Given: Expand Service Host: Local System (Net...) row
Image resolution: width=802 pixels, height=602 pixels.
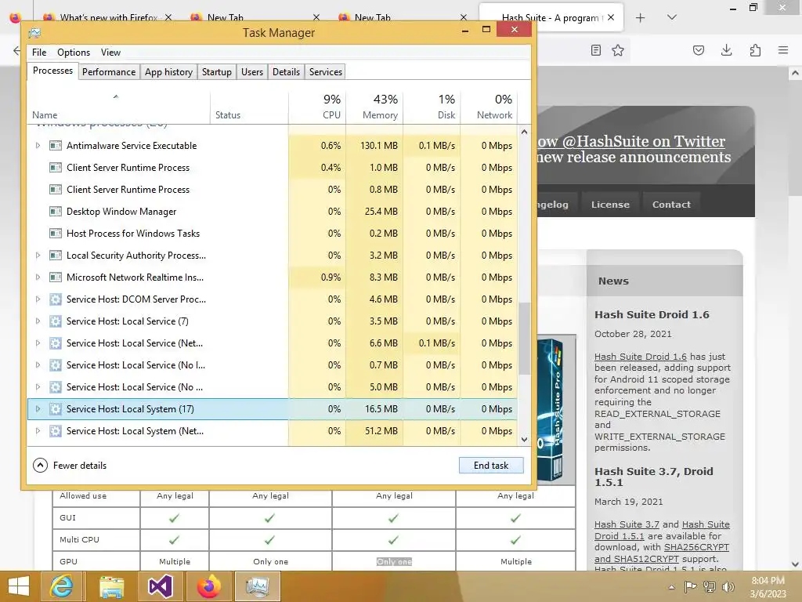Looking at the screenshot, I should point(38,431).
